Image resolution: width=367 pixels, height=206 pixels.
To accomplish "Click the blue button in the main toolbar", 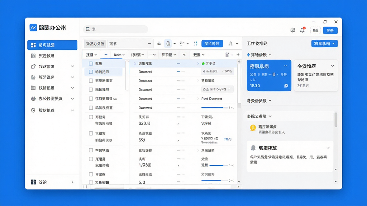I will click(x=212, y=44).
